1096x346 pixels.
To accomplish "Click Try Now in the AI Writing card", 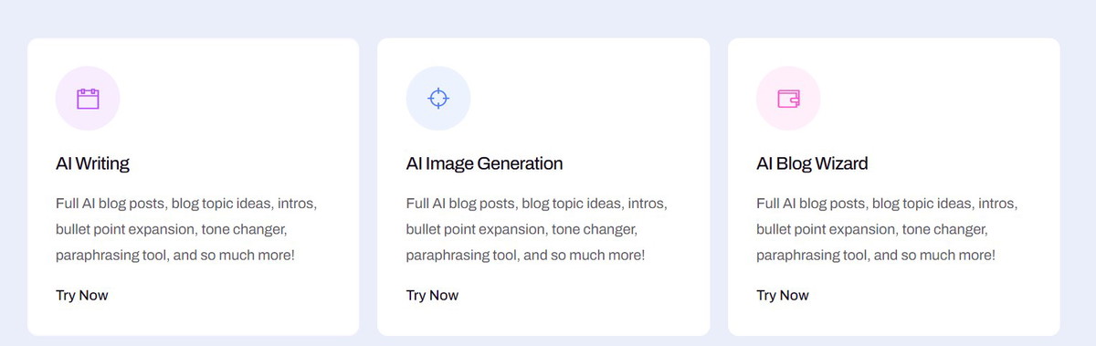I will 82,295.
